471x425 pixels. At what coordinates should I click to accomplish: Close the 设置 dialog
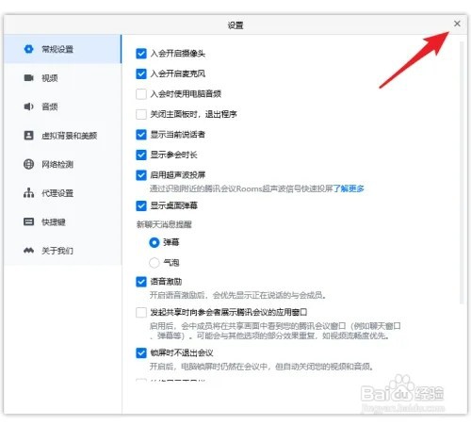point(457,24)
